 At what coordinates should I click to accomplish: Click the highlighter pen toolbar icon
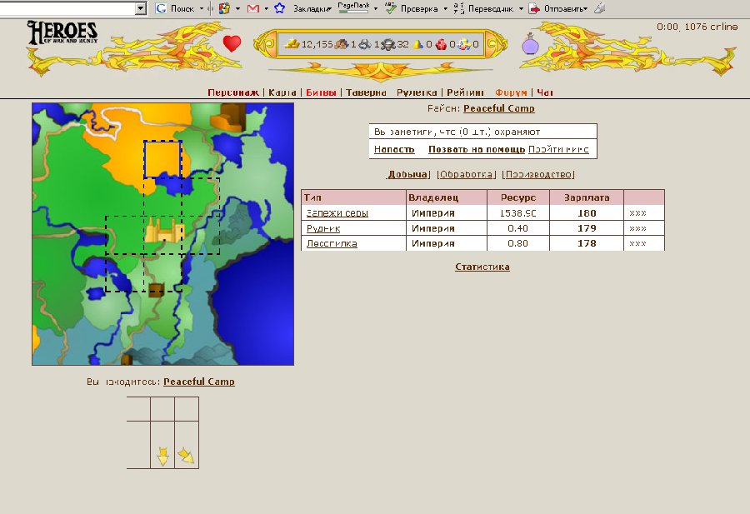click(x=600, y=8)
